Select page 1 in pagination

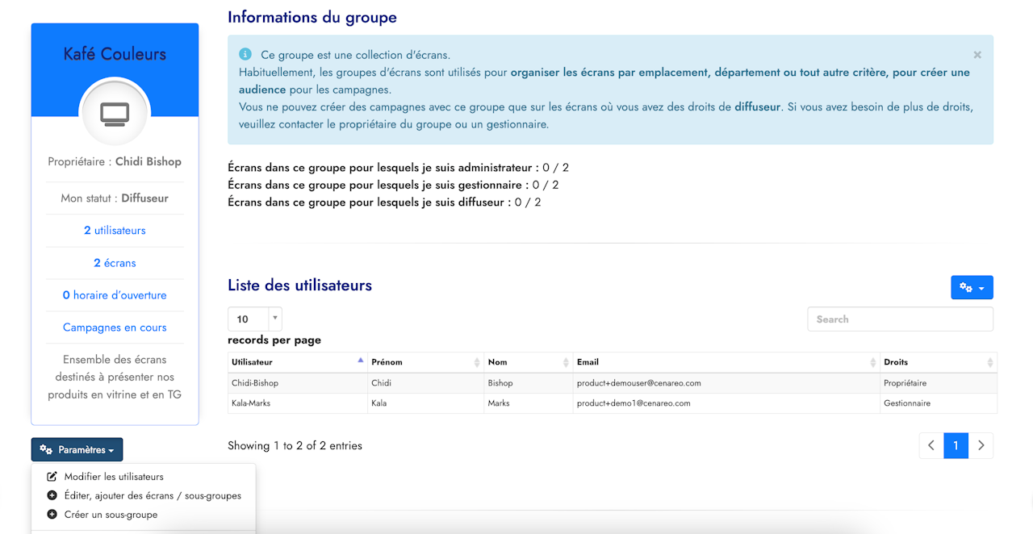click(956, 445)
